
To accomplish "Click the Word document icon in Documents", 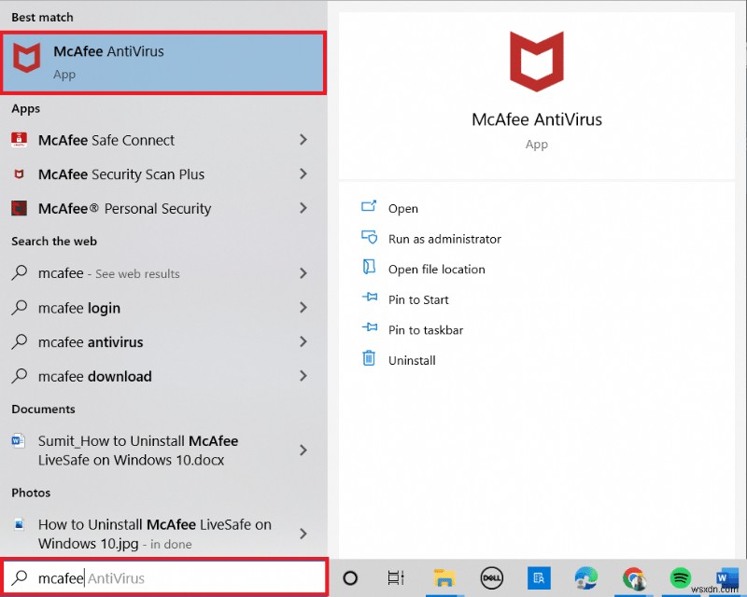I will [18, 440].
